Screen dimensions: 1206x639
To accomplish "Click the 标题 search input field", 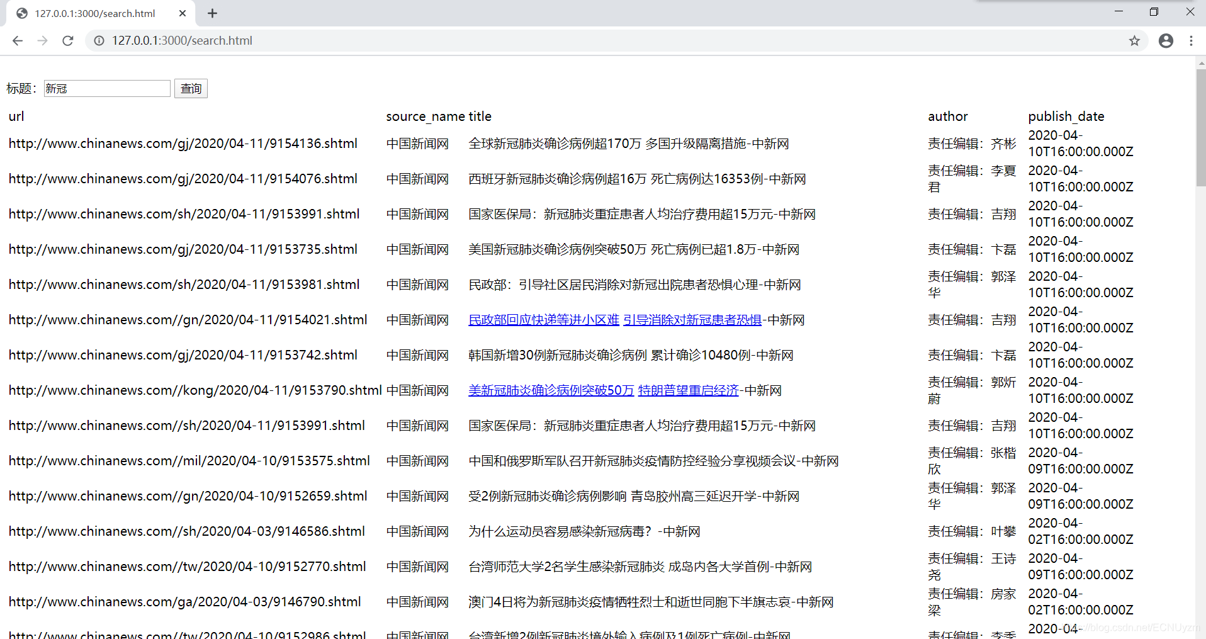I will click(106, 88).
